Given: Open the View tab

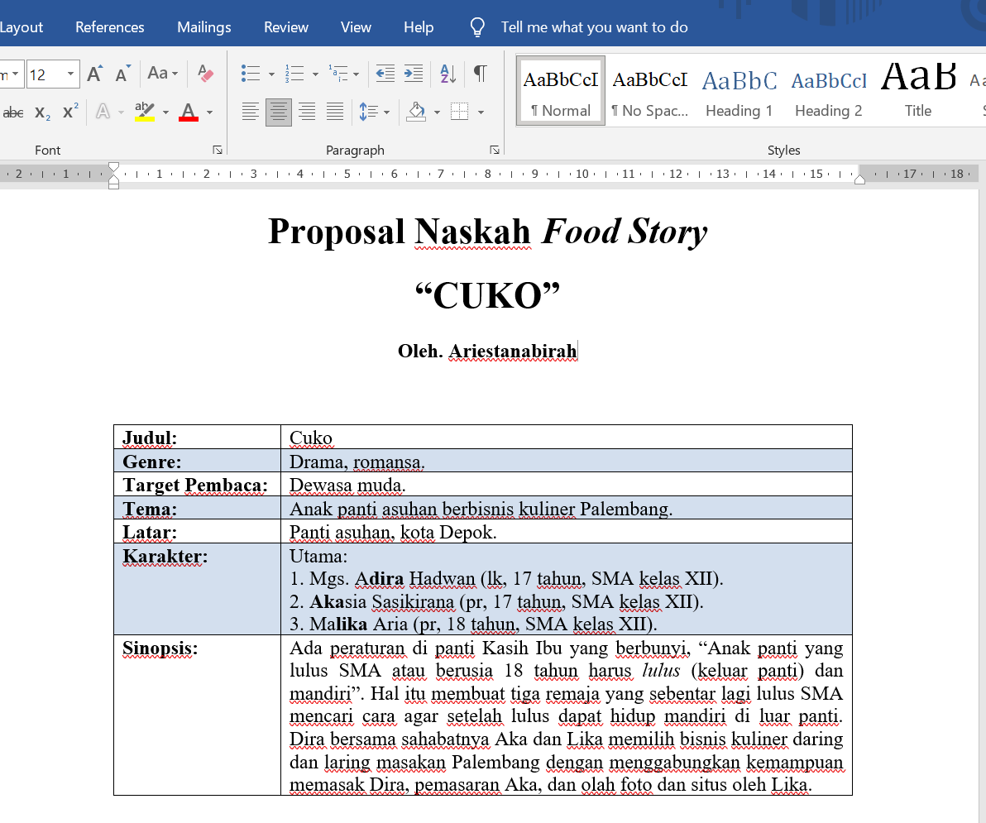Looking at the screenshot, I should (356, 27).
